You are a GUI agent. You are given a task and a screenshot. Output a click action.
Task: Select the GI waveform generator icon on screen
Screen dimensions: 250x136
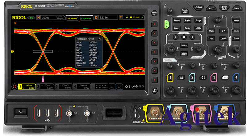click(112, 86)
